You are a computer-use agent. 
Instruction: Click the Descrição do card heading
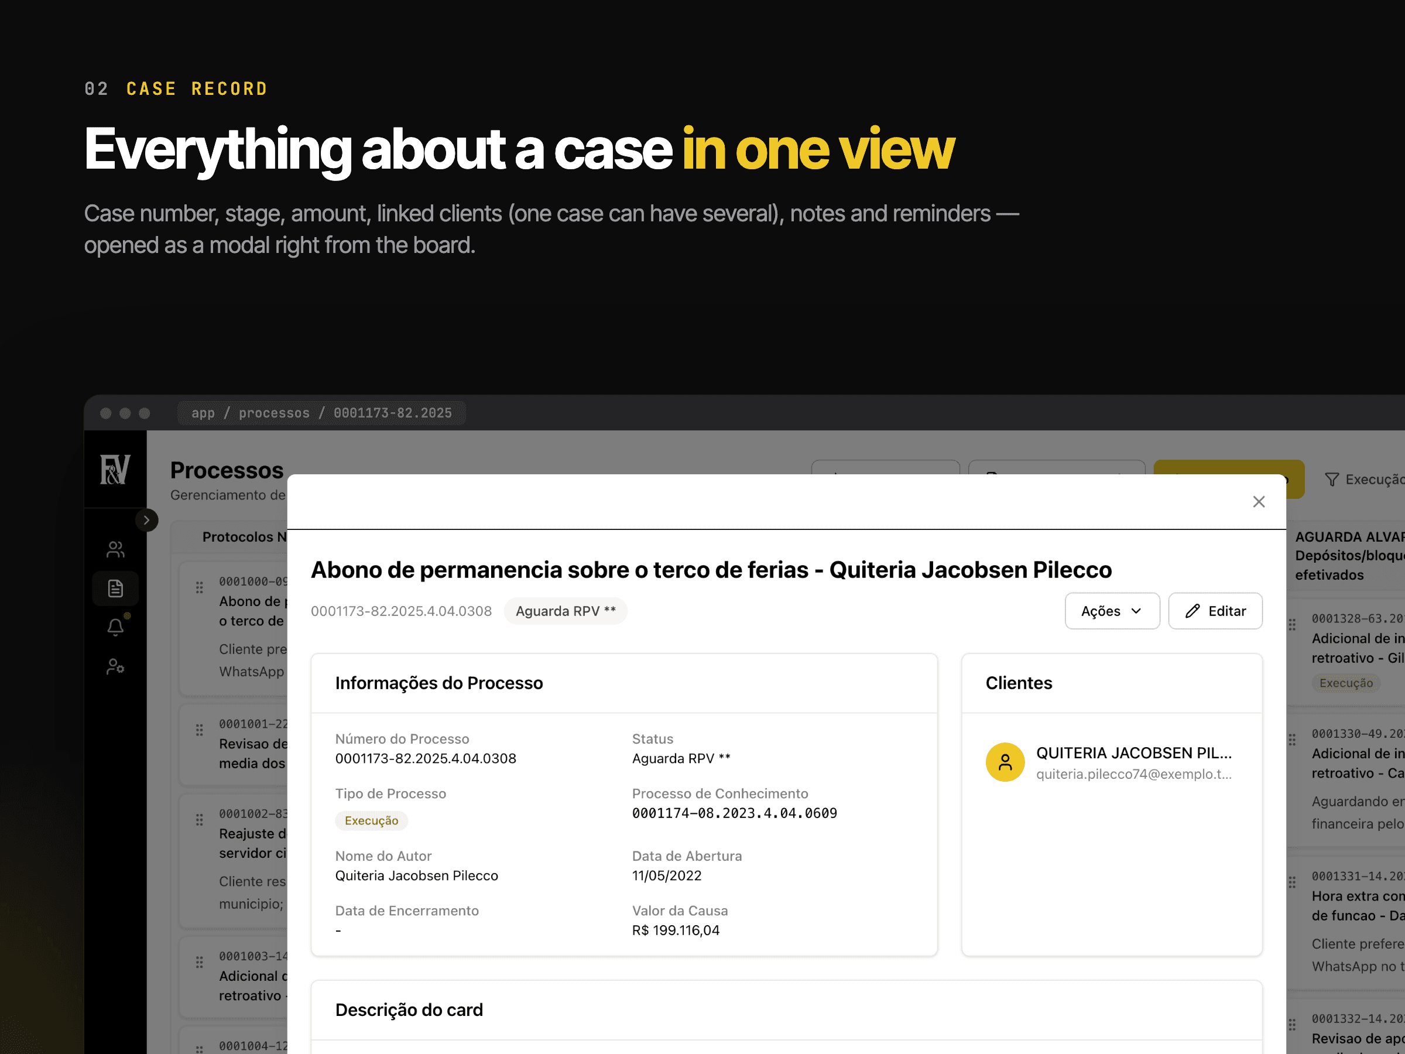(x=409, y=1009)
